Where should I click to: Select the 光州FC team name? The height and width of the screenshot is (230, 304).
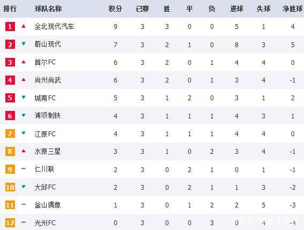[45, 223]
